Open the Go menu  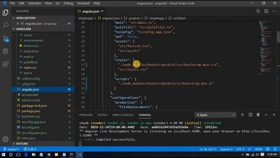coord(57,3)
